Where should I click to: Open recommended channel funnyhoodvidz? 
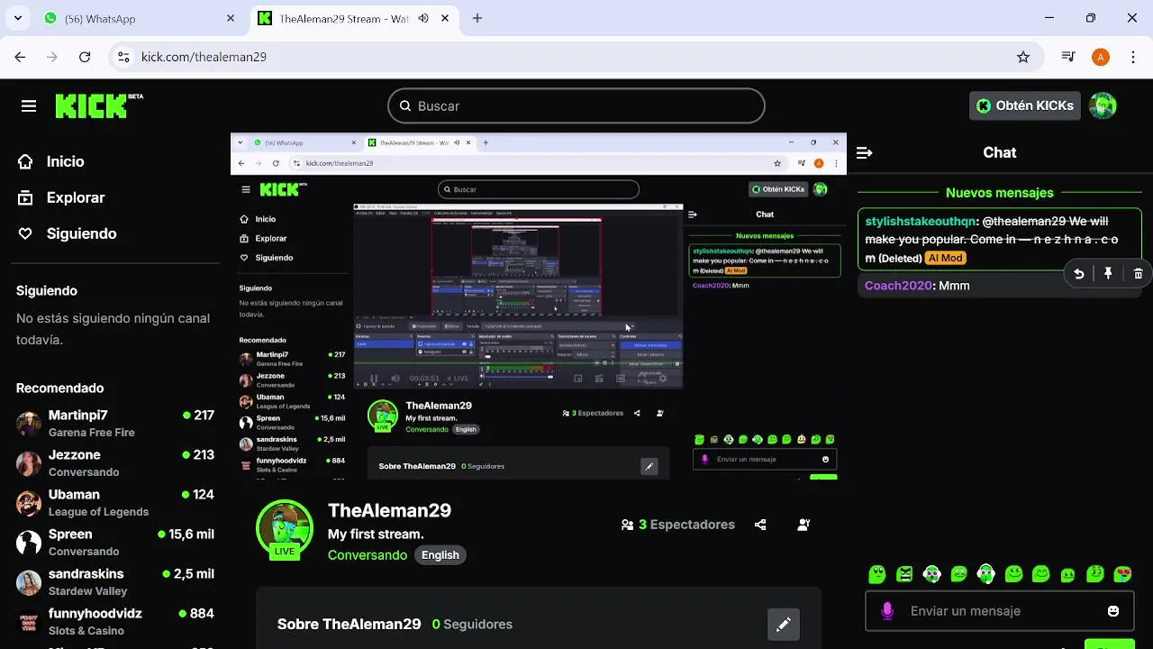click(x=115, y=621)
